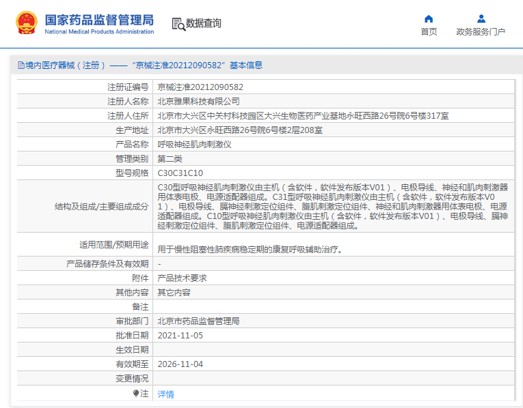Click the user portal person icon
Screen dimensions: 523x408
point(481,18)
